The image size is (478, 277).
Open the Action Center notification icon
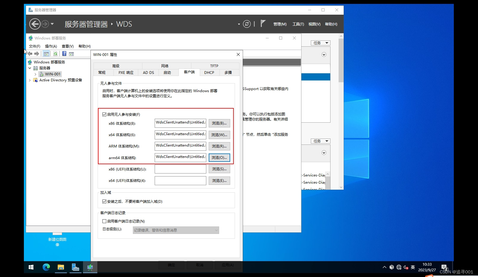click(x=444, y=267)
